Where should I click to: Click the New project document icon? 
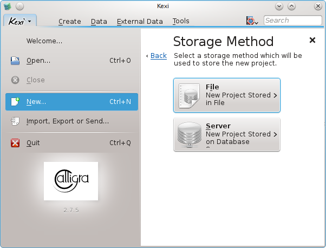coord(16,101)
